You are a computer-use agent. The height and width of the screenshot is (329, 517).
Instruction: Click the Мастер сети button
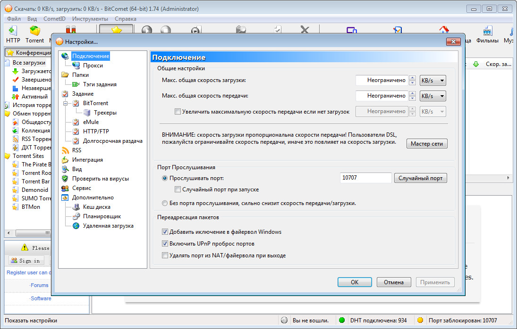[x=427, y=144]
